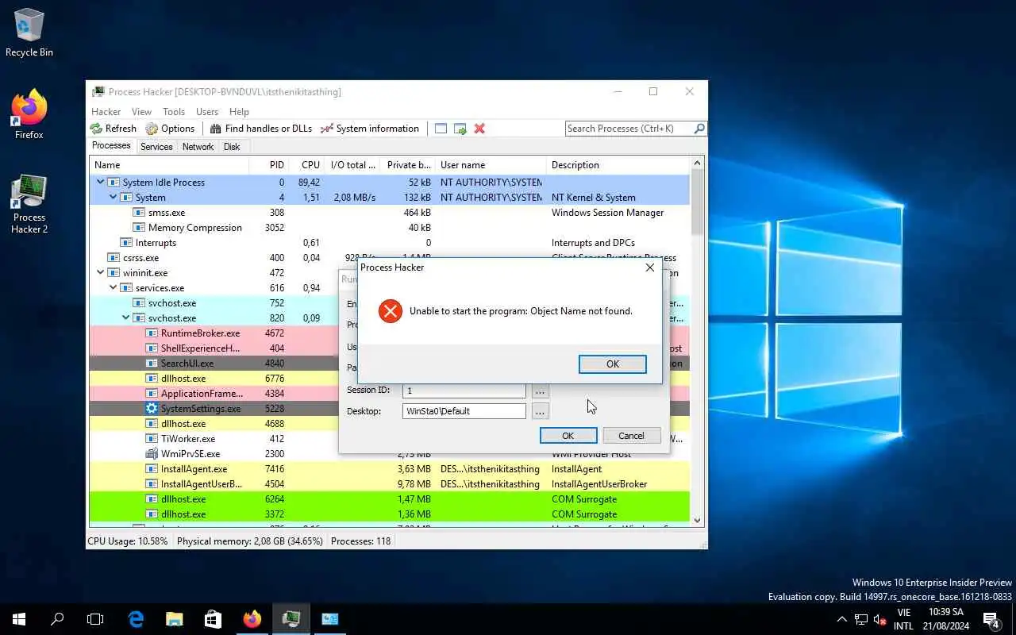Click the Search Processes field
The height and width of the screenshot is (635, 1016).
pyautogui.click(x=629, y=129)
